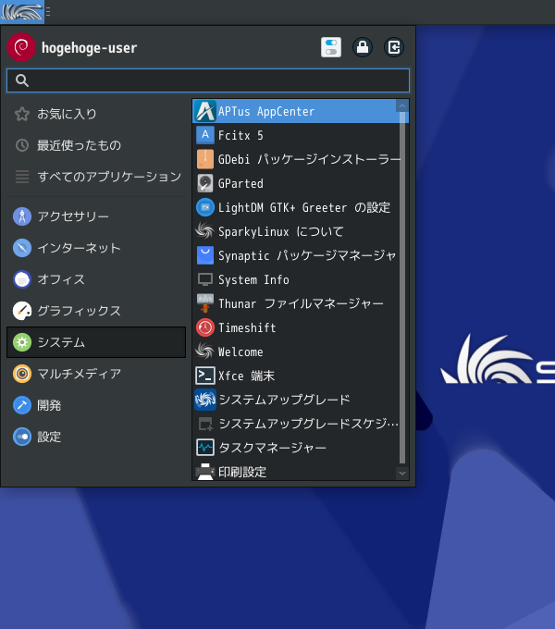The image size is (555, 629).
Task: Click the 'System Info' entry text
Action: click(253, 279)
